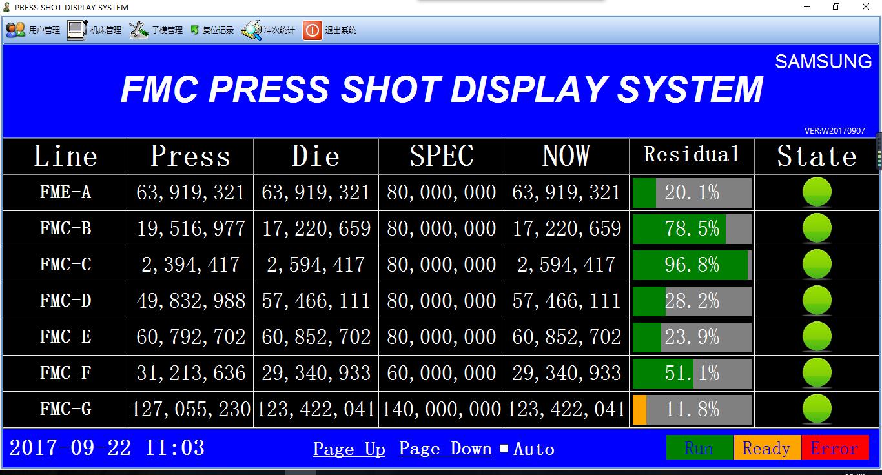
Task: Click the 78.5% residual bar for FMC-B
Action: [x=692, y=228]
